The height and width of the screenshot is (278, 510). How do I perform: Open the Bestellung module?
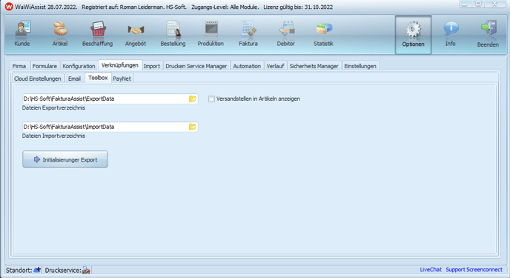[x=173, y=34]
